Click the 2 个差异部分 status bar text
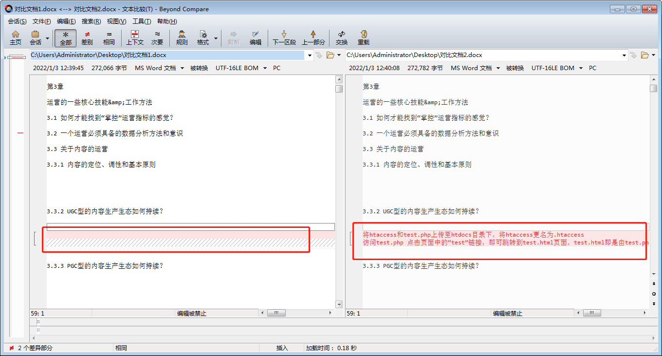This screenshot has width=662, height=356. [35, 348]
